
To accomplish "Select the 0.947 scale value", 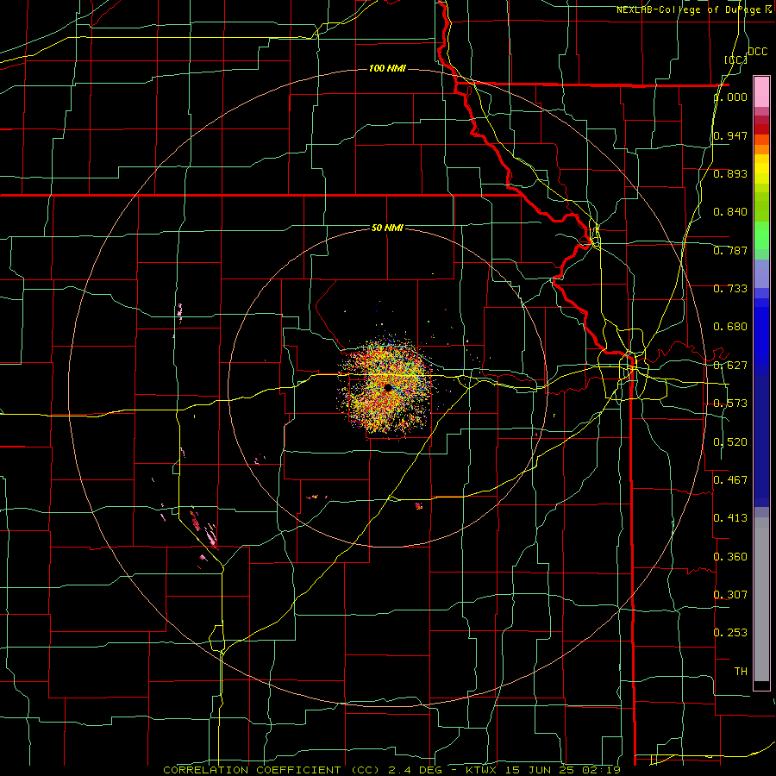I will pos(730,135).
